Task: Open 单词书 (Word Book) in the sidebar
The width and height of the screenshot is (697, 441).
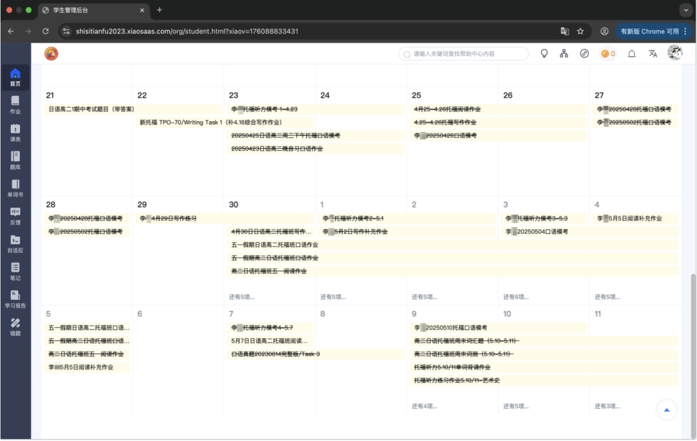Action: [x=15, y=188]
